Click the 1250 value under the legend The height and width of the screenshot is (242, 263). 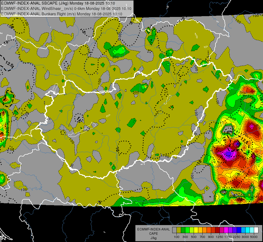[219, 237]
